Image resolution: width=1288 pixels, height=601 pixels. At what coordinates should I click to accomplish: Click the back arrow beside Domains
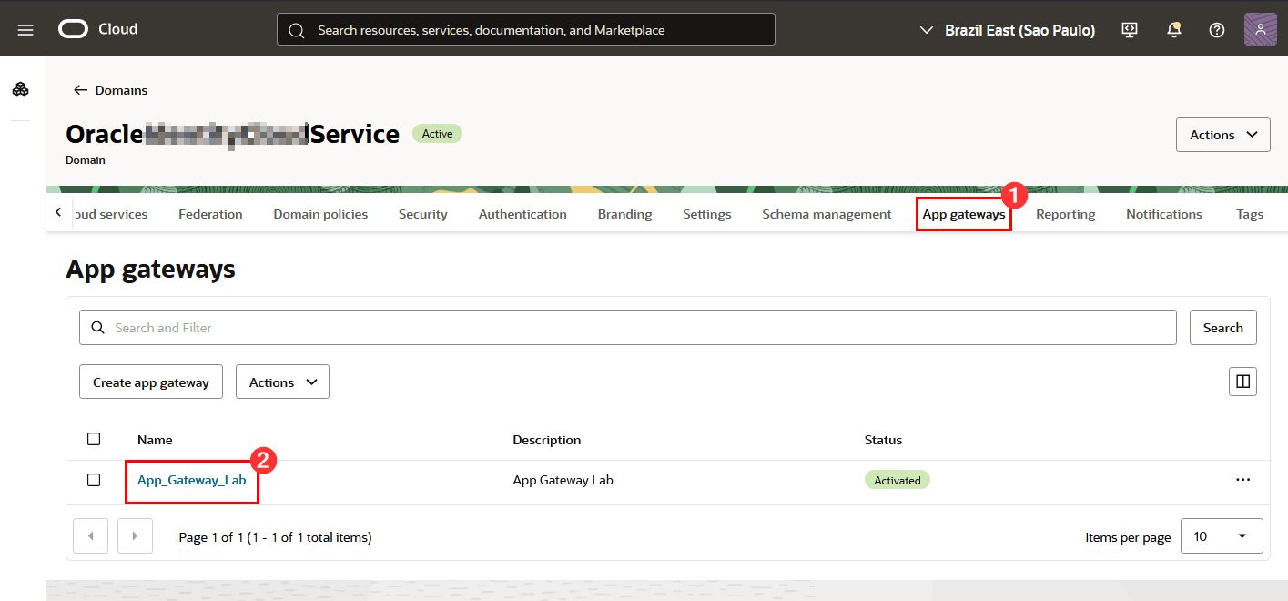click(81, 90)
